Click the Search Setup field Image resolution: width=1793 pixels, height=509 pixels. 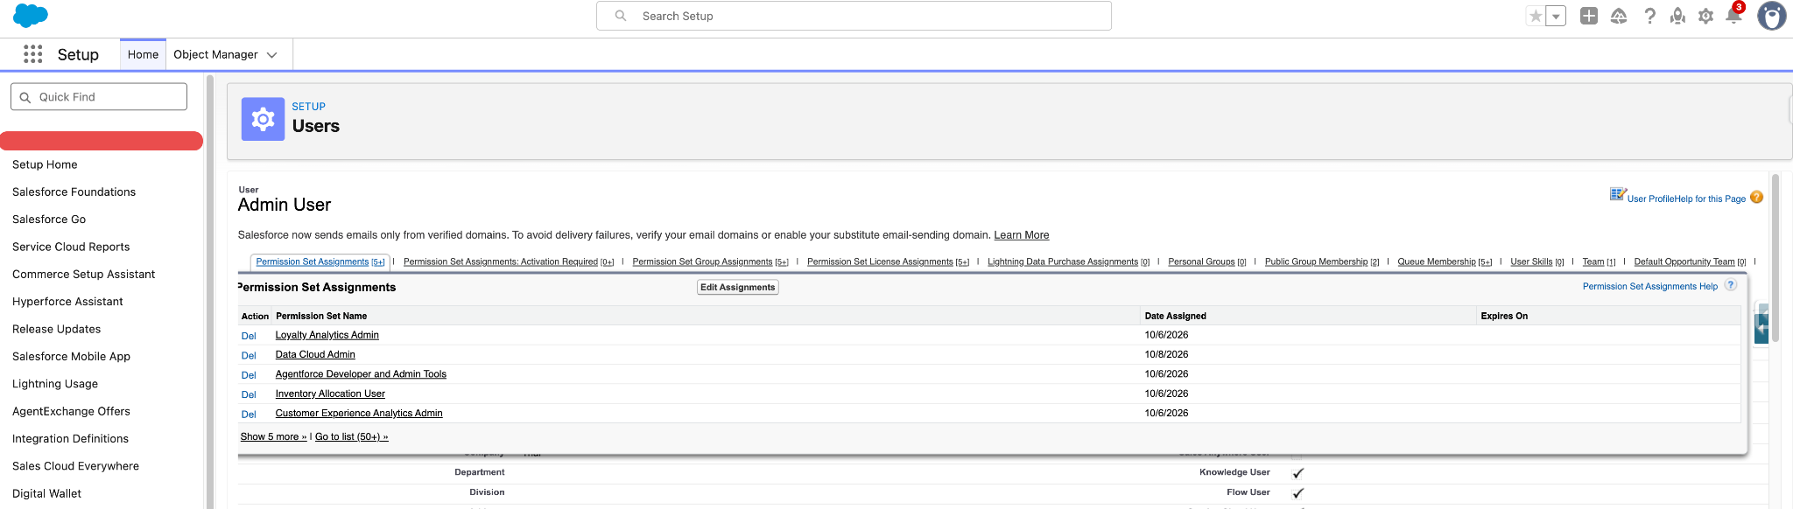pyautogui.click(x=854, y=16)
